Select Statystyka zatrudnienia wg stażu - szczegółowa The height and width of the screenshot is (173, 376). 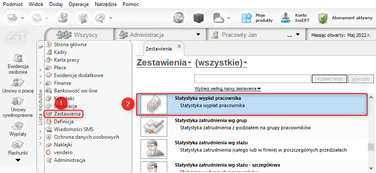tap(252, 167)
